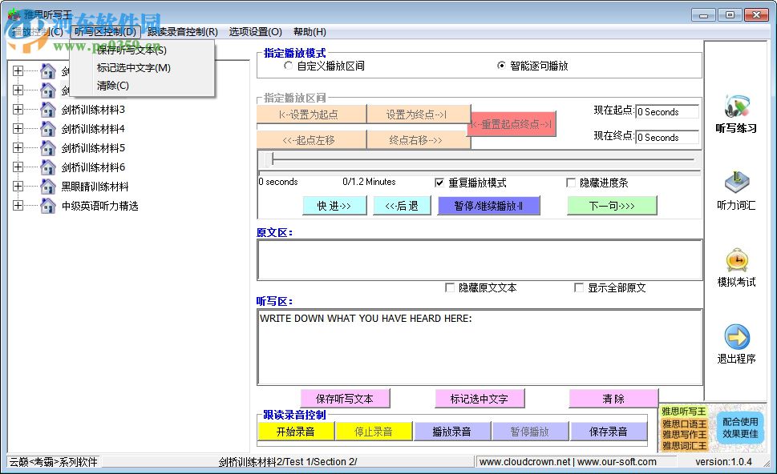The image size is (777, 474).
Task: Click the 快进->> fast forward button
Action: pos(334,205)
